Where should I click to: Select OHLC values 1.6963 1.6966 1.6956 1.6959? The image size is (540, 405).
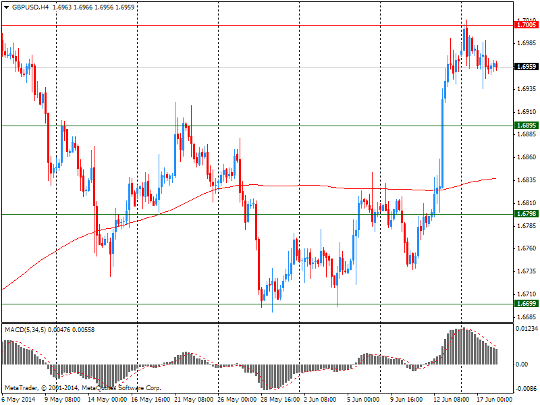click(94, 7)
